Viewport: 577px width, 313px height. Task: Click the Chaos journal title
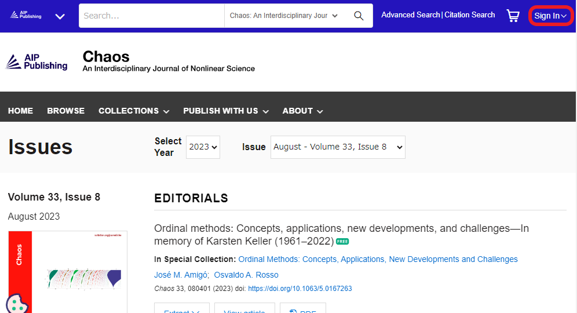coord(106,57)
